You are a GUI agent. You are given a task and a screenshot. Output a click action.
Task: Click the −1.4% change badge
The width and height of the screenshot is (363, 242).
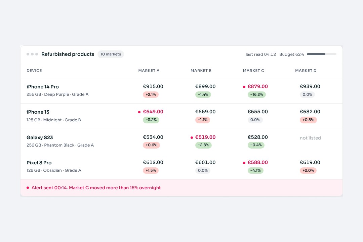point(203,94)
